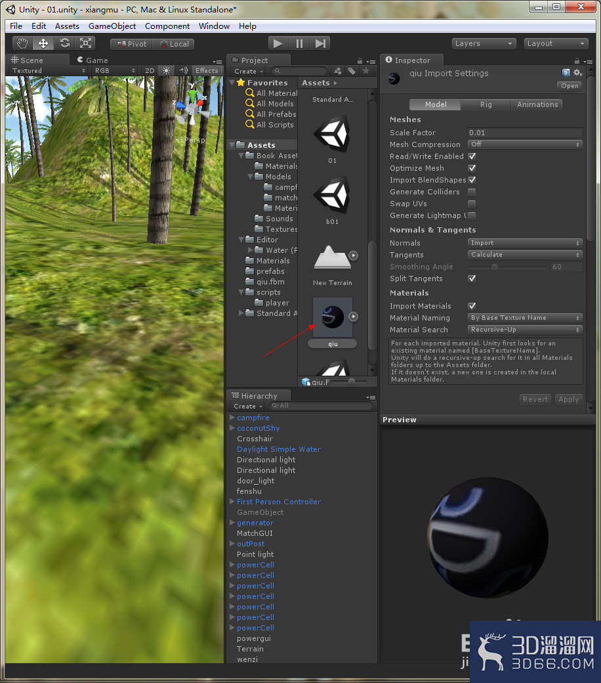Open the Normals dropdown set to Import
Image resolution: width=601 pixels, height=683 pixels.
[524, 243]
